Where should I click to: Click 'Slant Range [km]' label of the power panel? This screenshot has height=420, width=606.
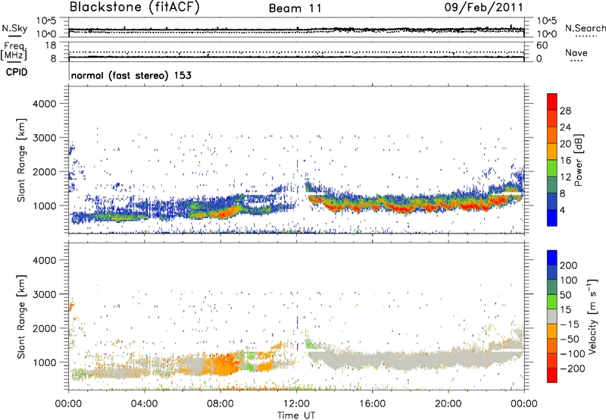tap(21, 160)
